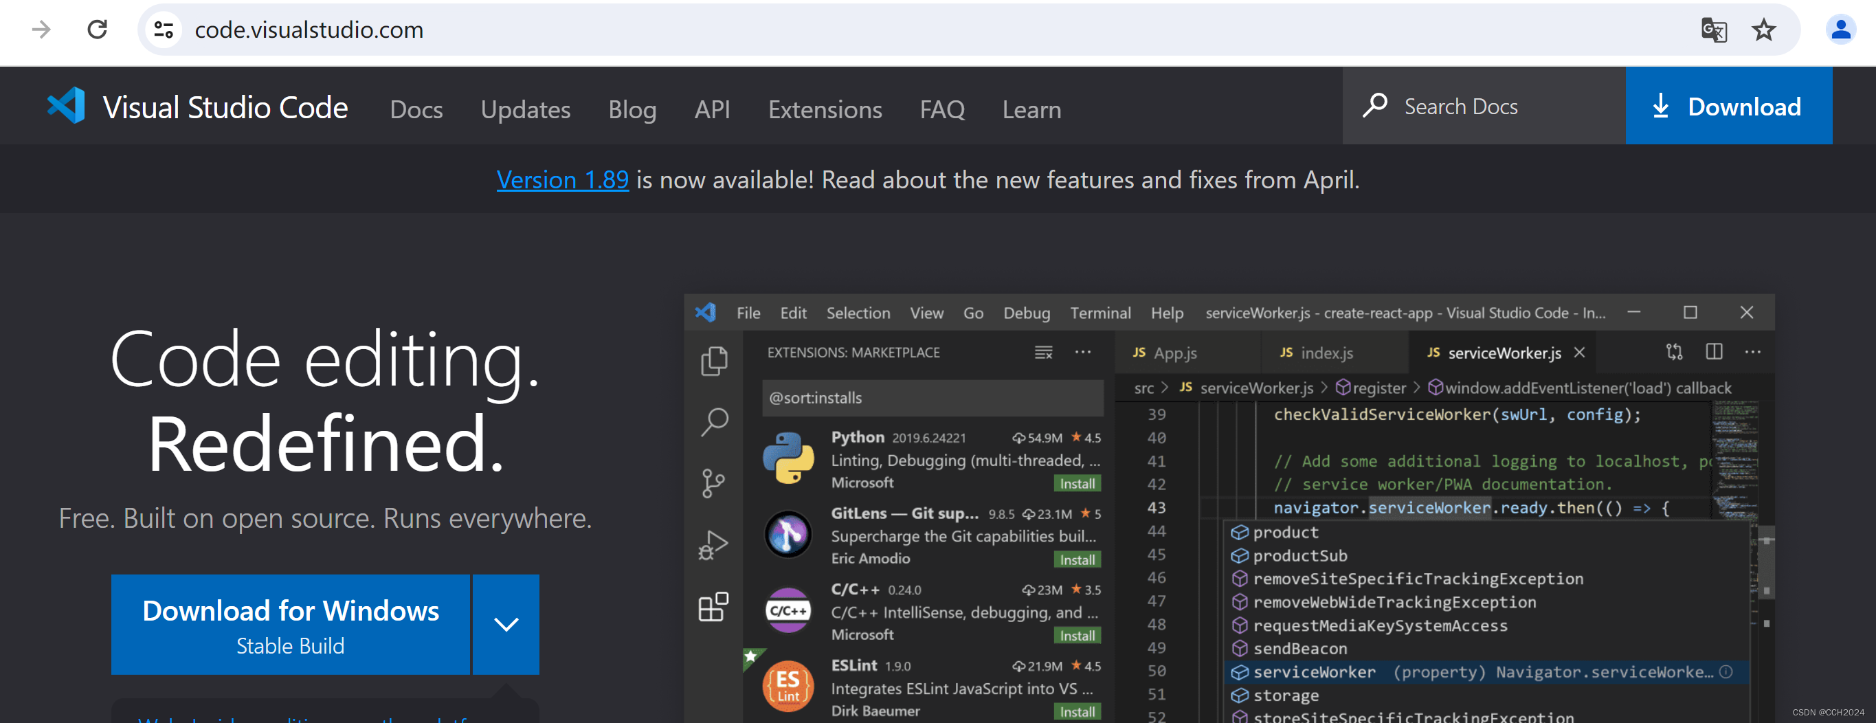Click Download for Windows Stable Build
This screenshot has height=723, width=1876.
point(291,624)
